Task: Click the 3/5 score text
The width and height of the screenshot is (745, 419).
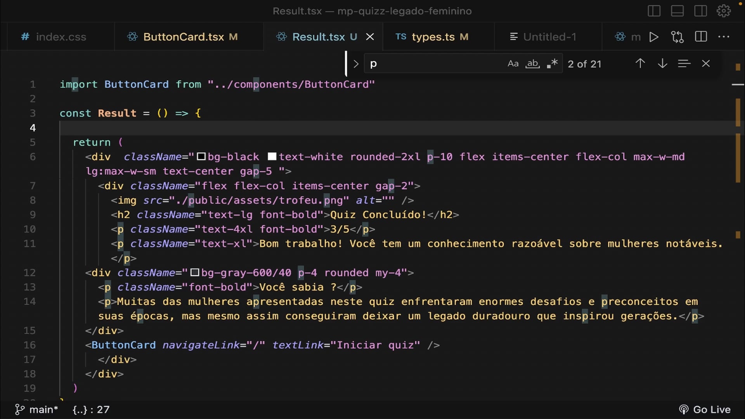Action: tap(340, 229)
